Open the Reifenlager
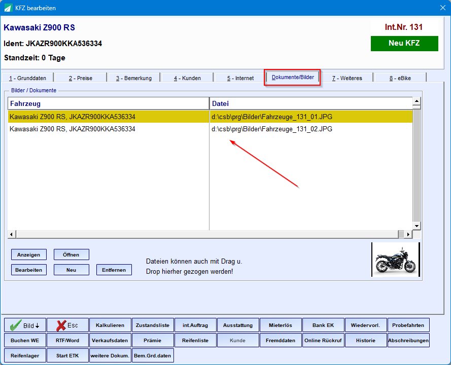This screenshot has height=365, width=451. tap(25, 355)
